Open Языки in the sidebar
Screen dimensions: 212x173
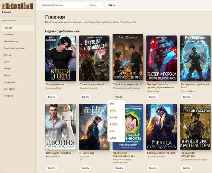click(x=18, y=75)
